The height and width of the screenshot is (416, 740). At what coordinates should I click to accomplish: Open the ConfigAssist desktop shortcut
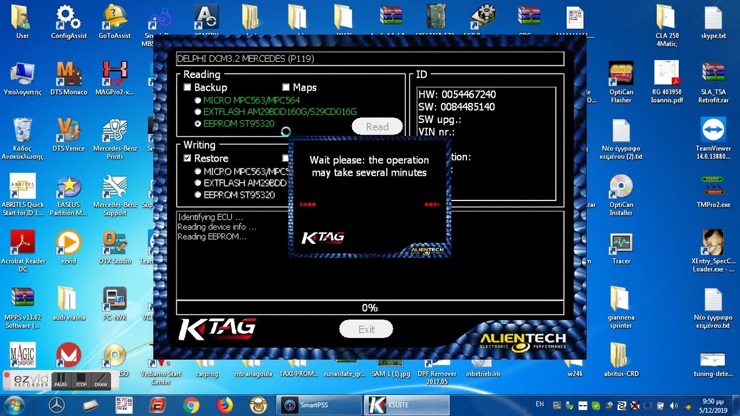pos(69,22)
